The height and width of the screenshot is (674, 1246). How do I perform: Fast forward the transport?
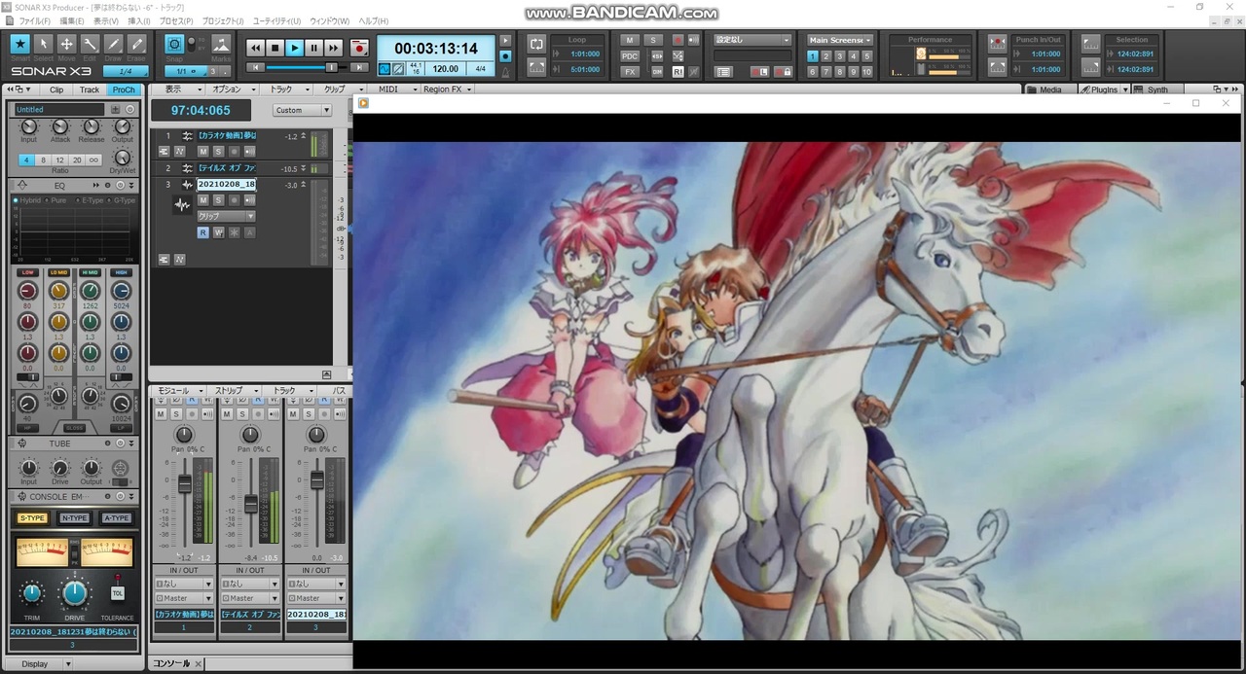[333, 47]
